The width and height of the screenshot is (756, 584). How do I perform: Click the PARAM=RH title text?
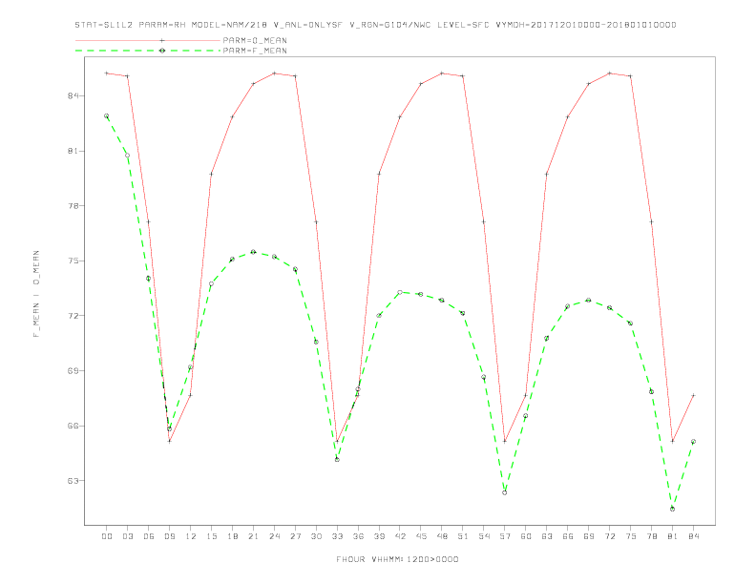(162, 25)
